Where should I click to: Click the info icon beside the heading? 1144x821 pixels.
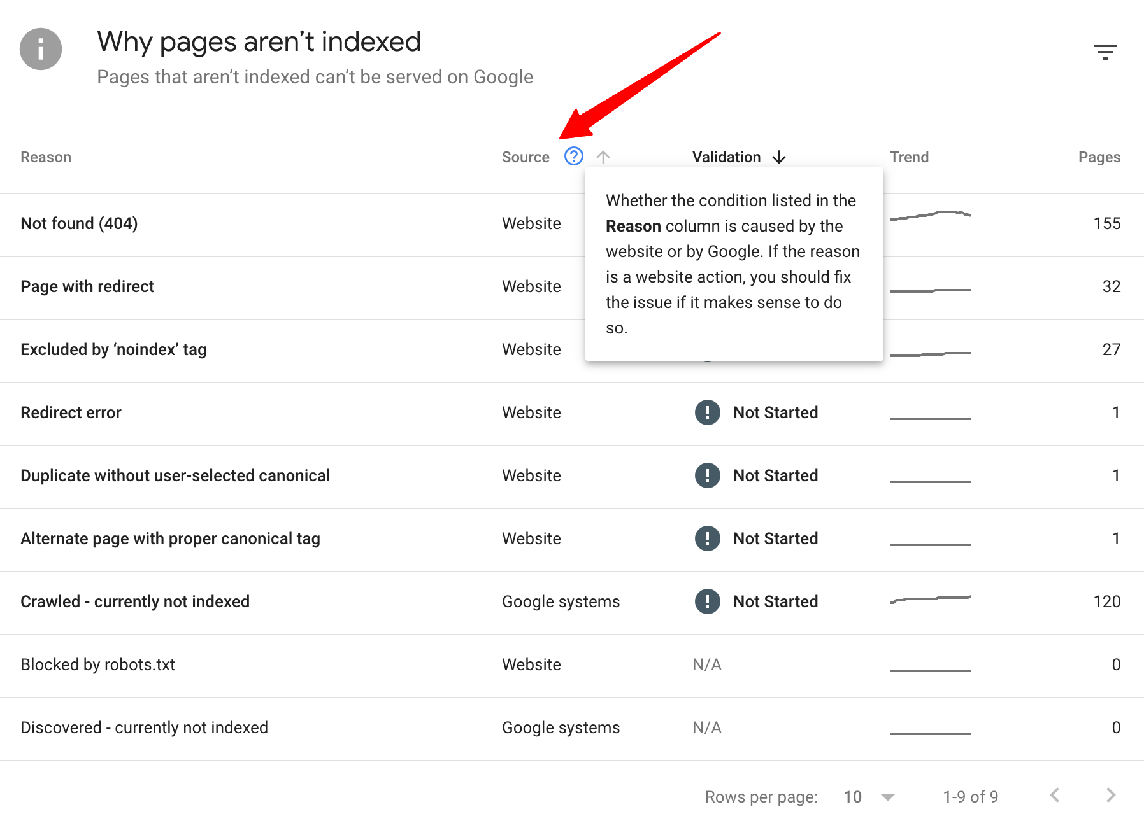tap(40, 48)
